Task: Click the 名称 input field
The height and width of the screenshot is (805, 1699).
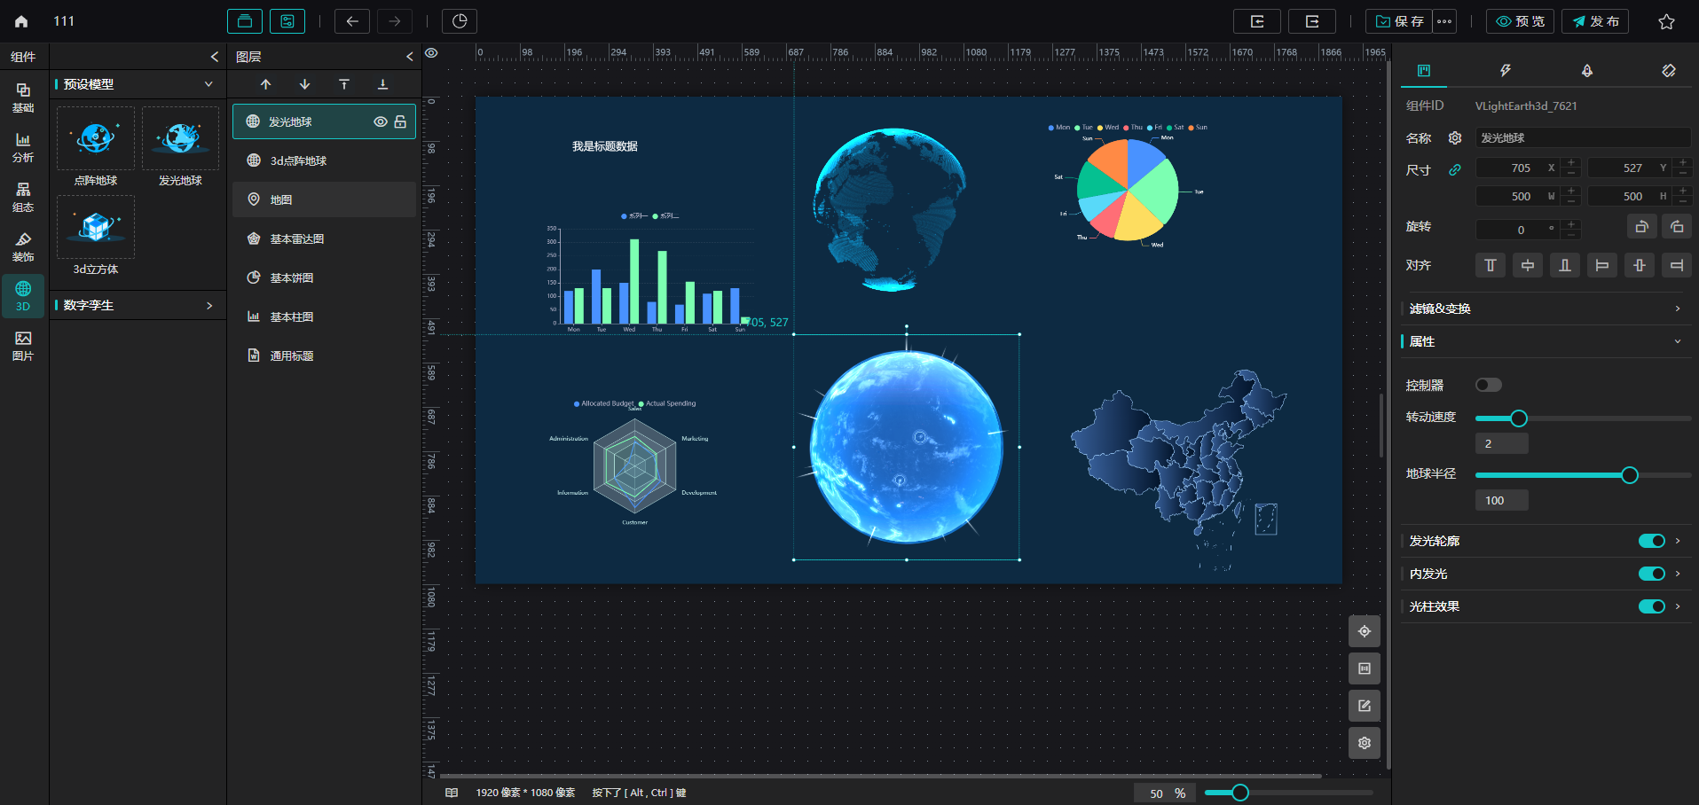Action: coord(1583,137)
